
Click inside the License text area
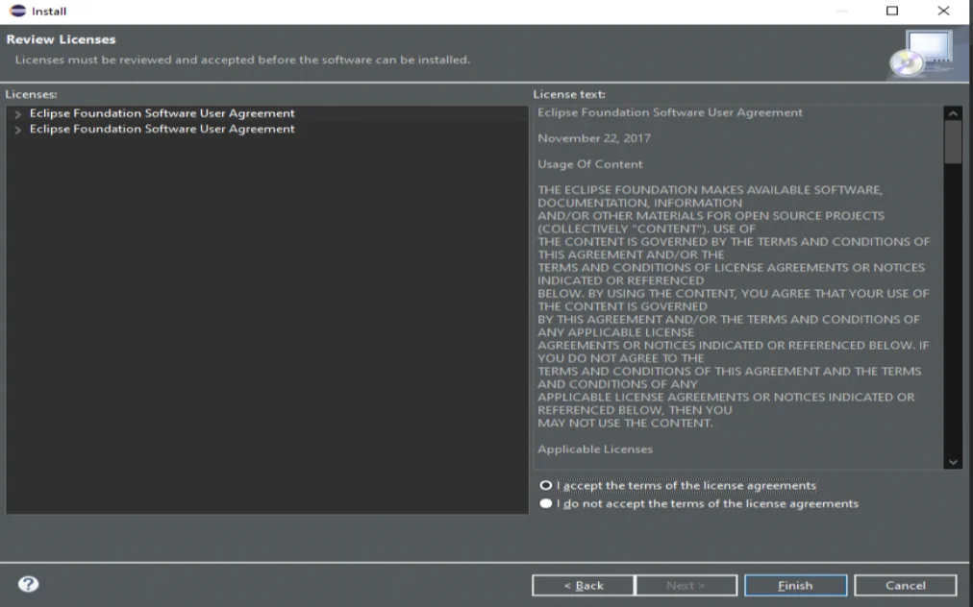[740, 288]
